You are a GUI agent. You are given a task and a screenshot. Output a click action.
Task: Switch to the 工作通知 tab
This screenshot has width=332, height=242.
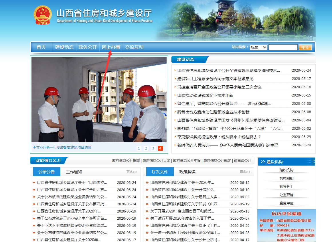click(x=74, y=171)
